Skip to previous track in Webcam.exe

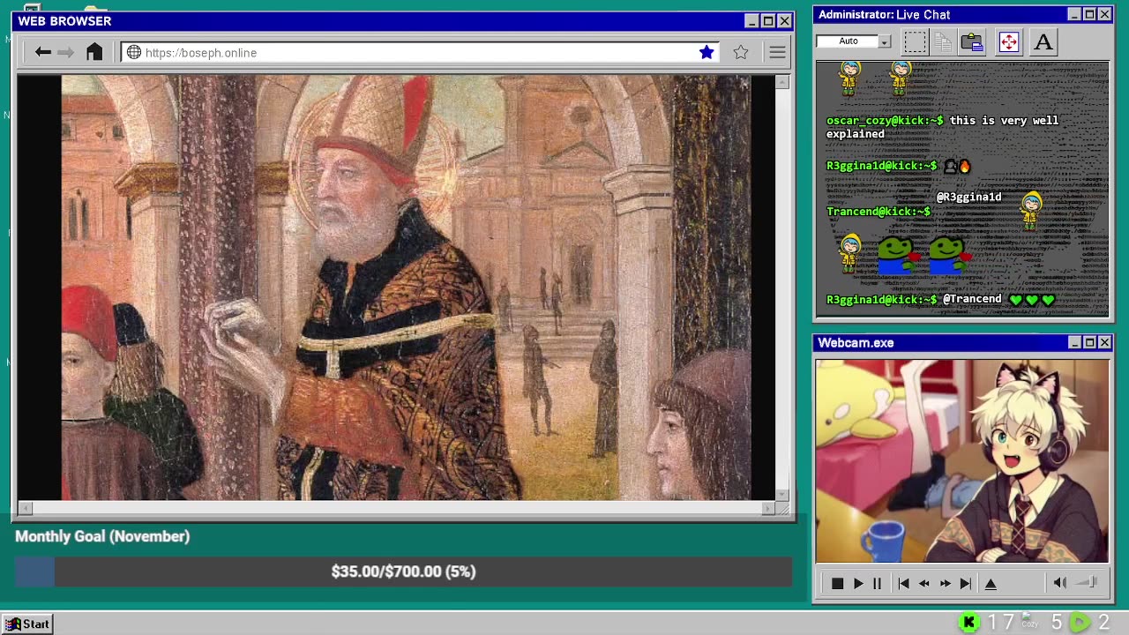point(903,584)
